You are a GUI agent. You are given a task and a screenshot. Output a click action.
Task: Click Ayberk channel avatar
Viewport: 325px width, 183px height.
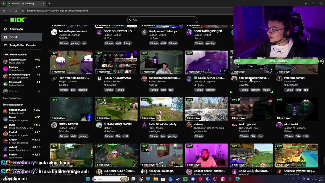[5, 148]
